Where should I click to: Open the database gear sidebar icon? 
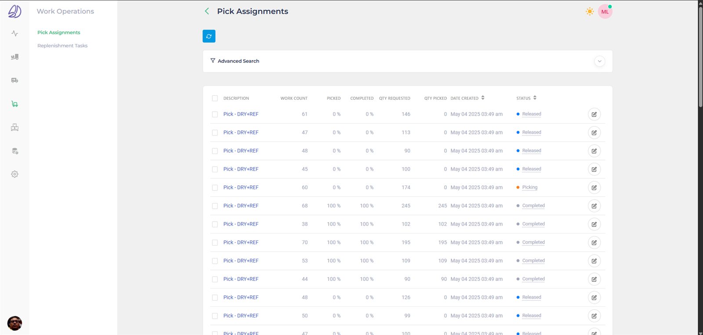tap(14, 151)
